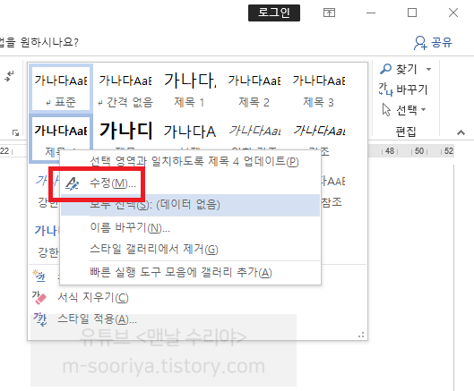Share the document via 공유

(433, 42)
